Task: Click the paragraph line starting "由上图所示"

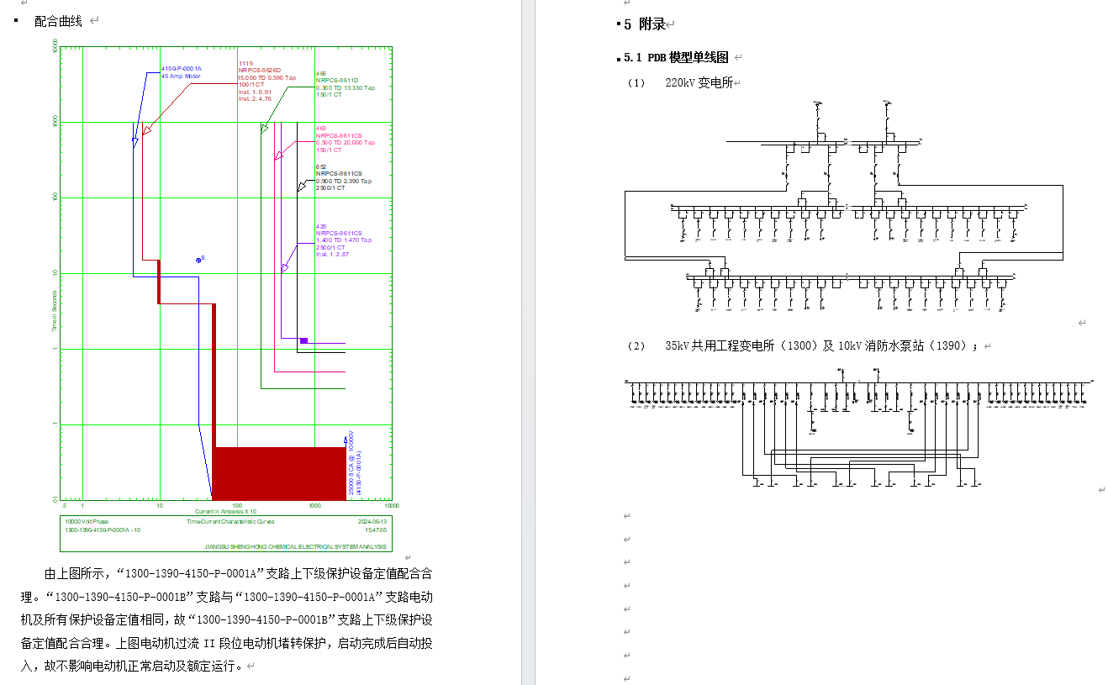Action: [x=238, y=574]
